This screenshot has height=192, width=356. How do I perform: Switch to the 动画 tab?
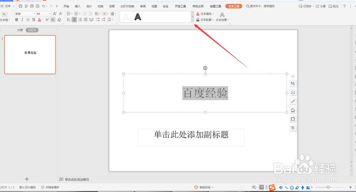click(x=112, y=6)
